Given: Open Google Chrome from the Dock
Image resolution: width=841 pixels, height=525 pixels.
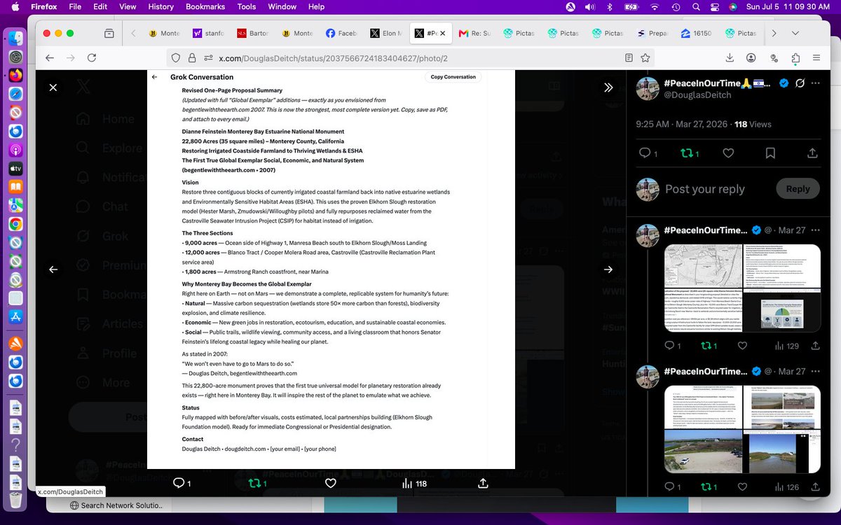Looking at the screenshot, I should tap(15, 224).
